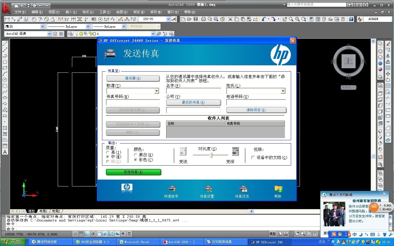
Task: Open the color 白 dropdown
Action: [x=42, y=27]
